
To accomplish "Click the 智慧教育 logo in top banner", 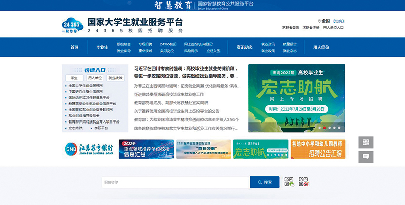I will pyautogui.click(x=173, y=5).
